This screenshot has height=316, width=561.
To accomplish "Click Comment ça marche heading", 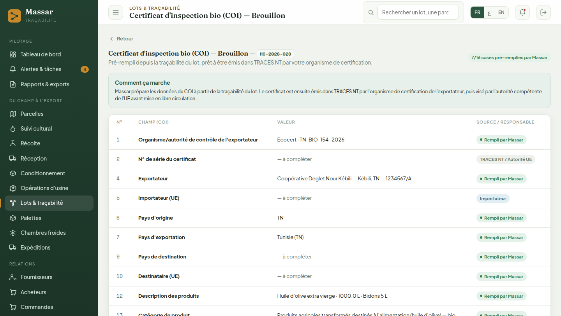I will 143,83.
